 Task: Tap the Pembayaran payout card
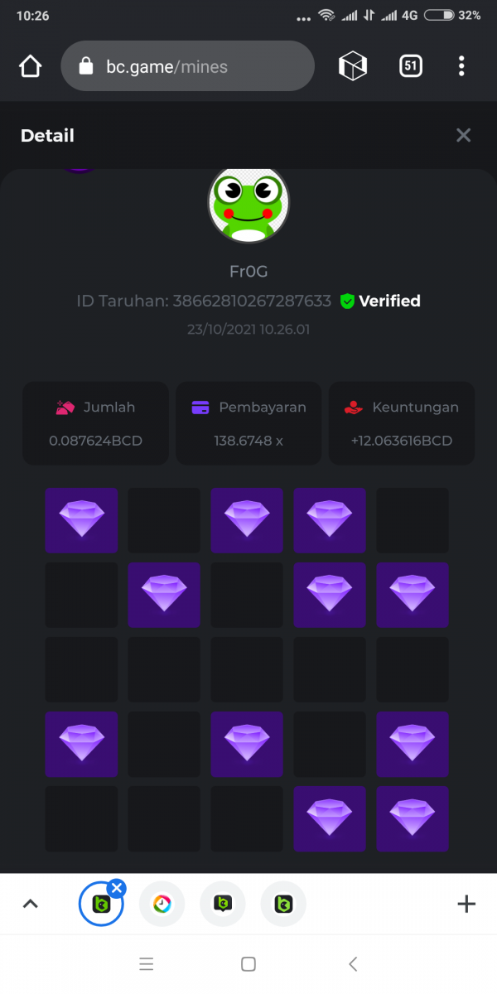tap(248, 423)
